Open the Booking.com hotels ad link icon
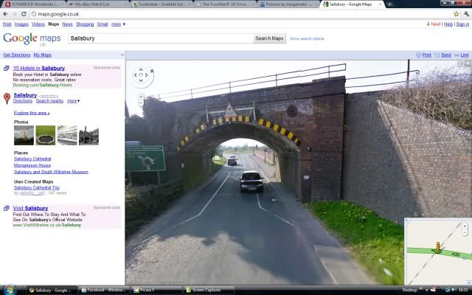Viewport: 472px width, 295px height. [x=7, y=69]
